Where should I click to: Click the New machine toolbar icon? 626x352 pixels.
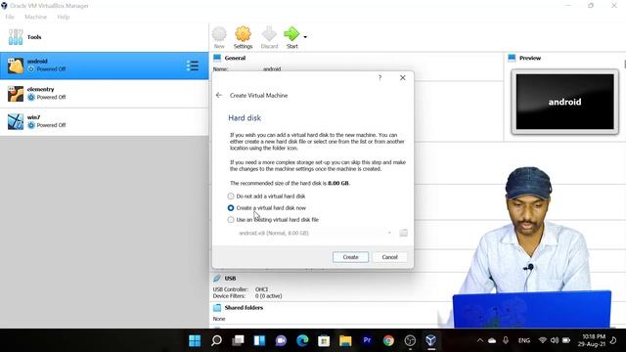tap(219, 38)
